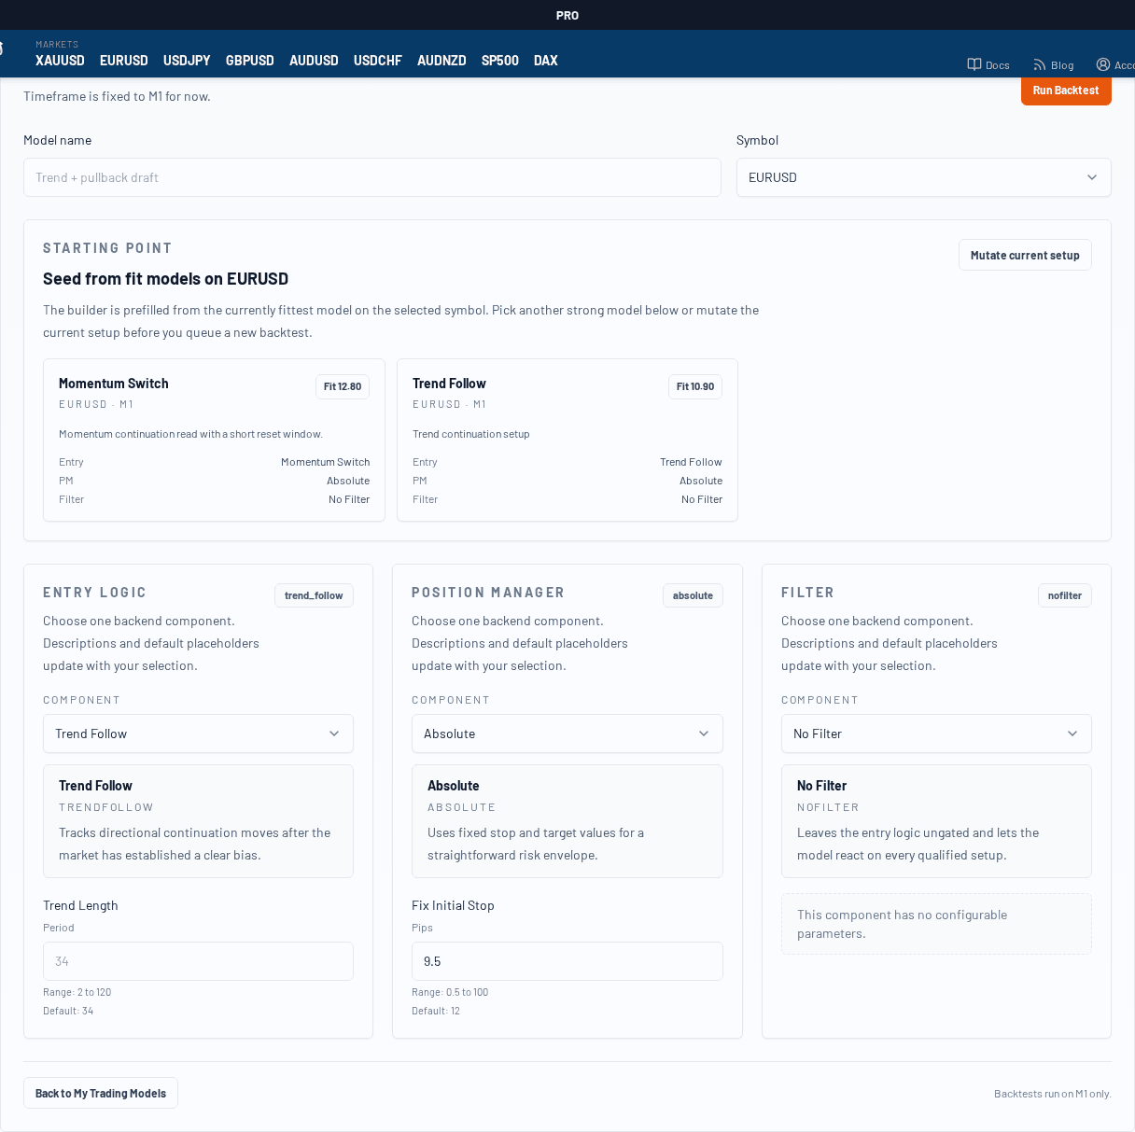Switch to USDJPY market in top navigation
This screenshot has width=1135, height=1132.
click(187, 61)
